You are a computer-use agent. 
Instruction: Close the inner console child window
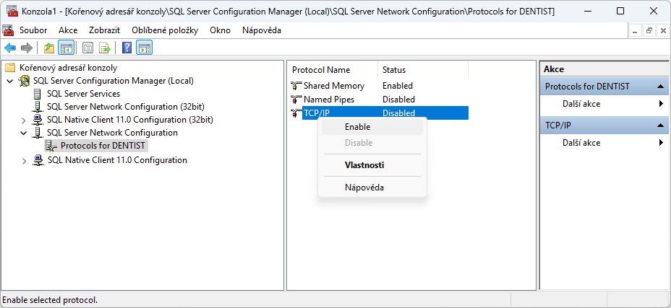pyautogui.click(x=663, y=31)
